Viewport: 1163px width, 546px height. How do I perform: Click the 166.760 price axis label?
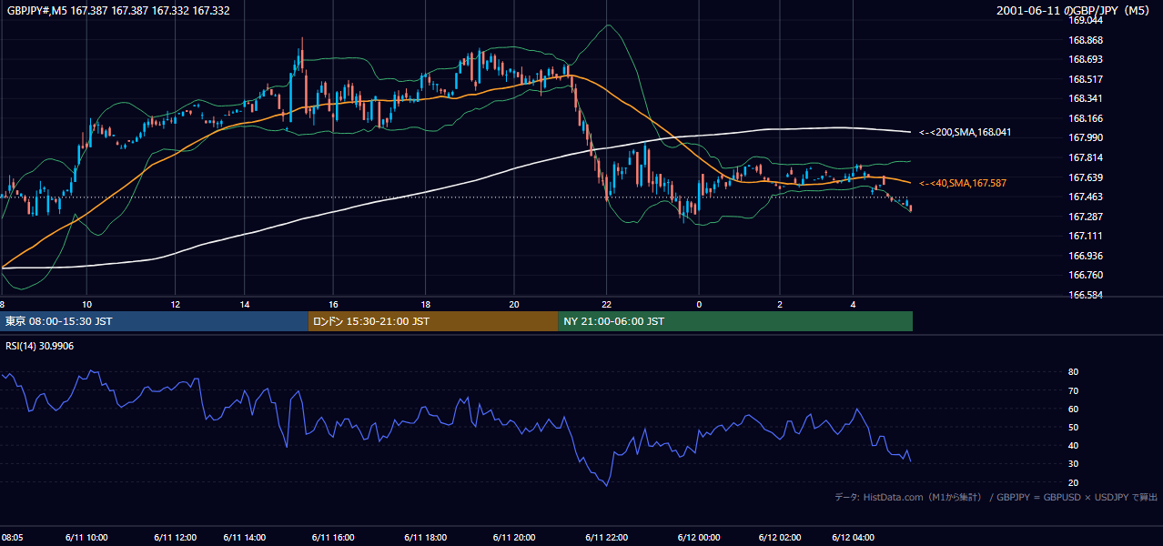click(x=1086, y=275)
